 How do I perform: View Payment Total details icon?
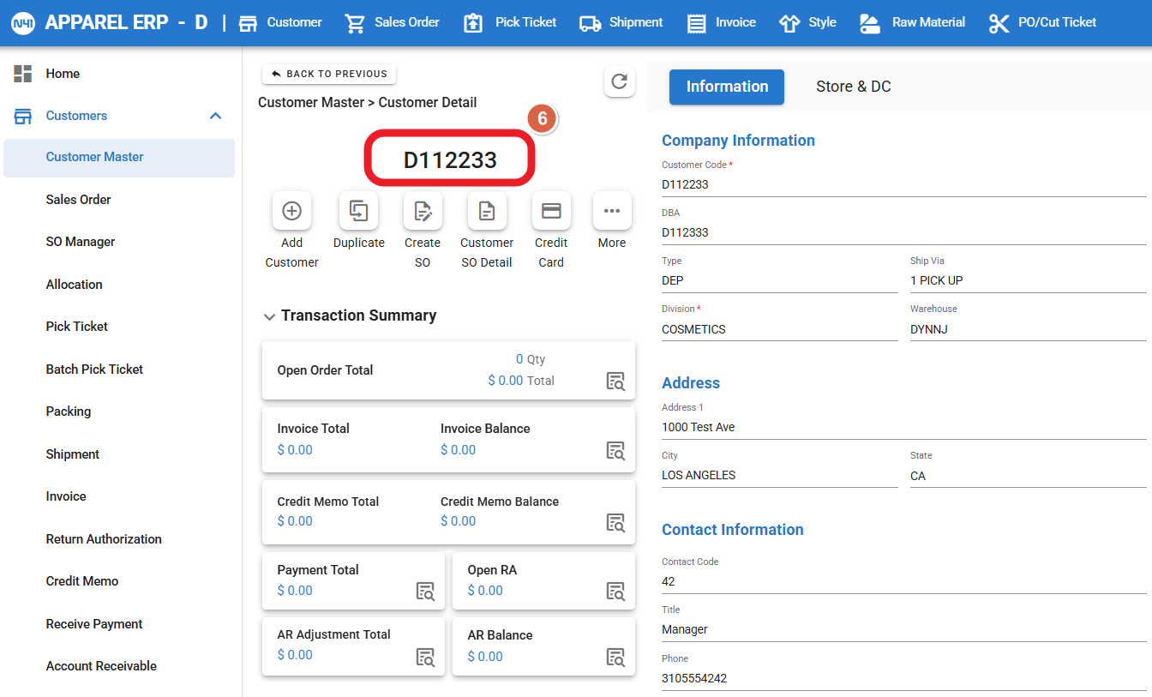click(x=425, y=591)
